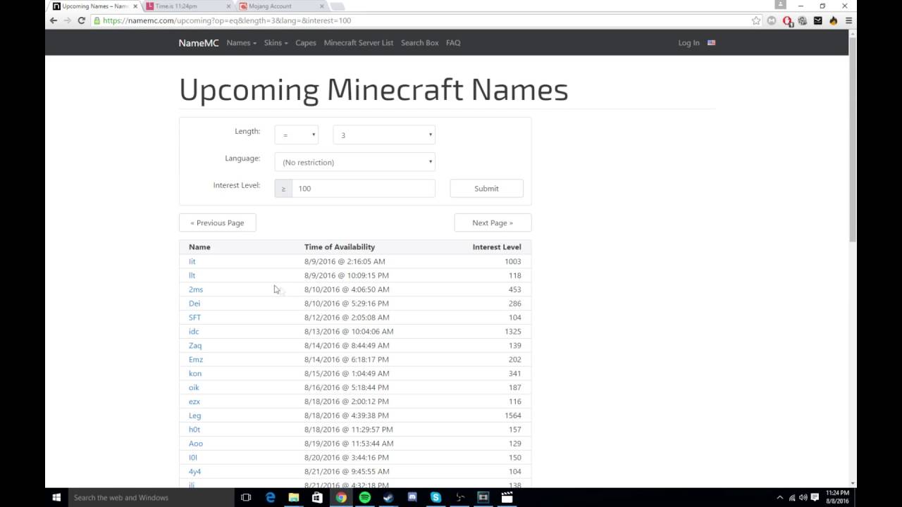This screenshot has width=902, height=507.
Task: Close the Upcoming Names tab
Action: [135, 6]
